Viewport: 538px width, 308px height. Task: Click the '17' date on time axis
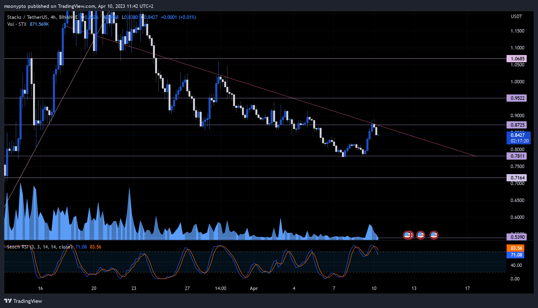click(x=467, y=288)
